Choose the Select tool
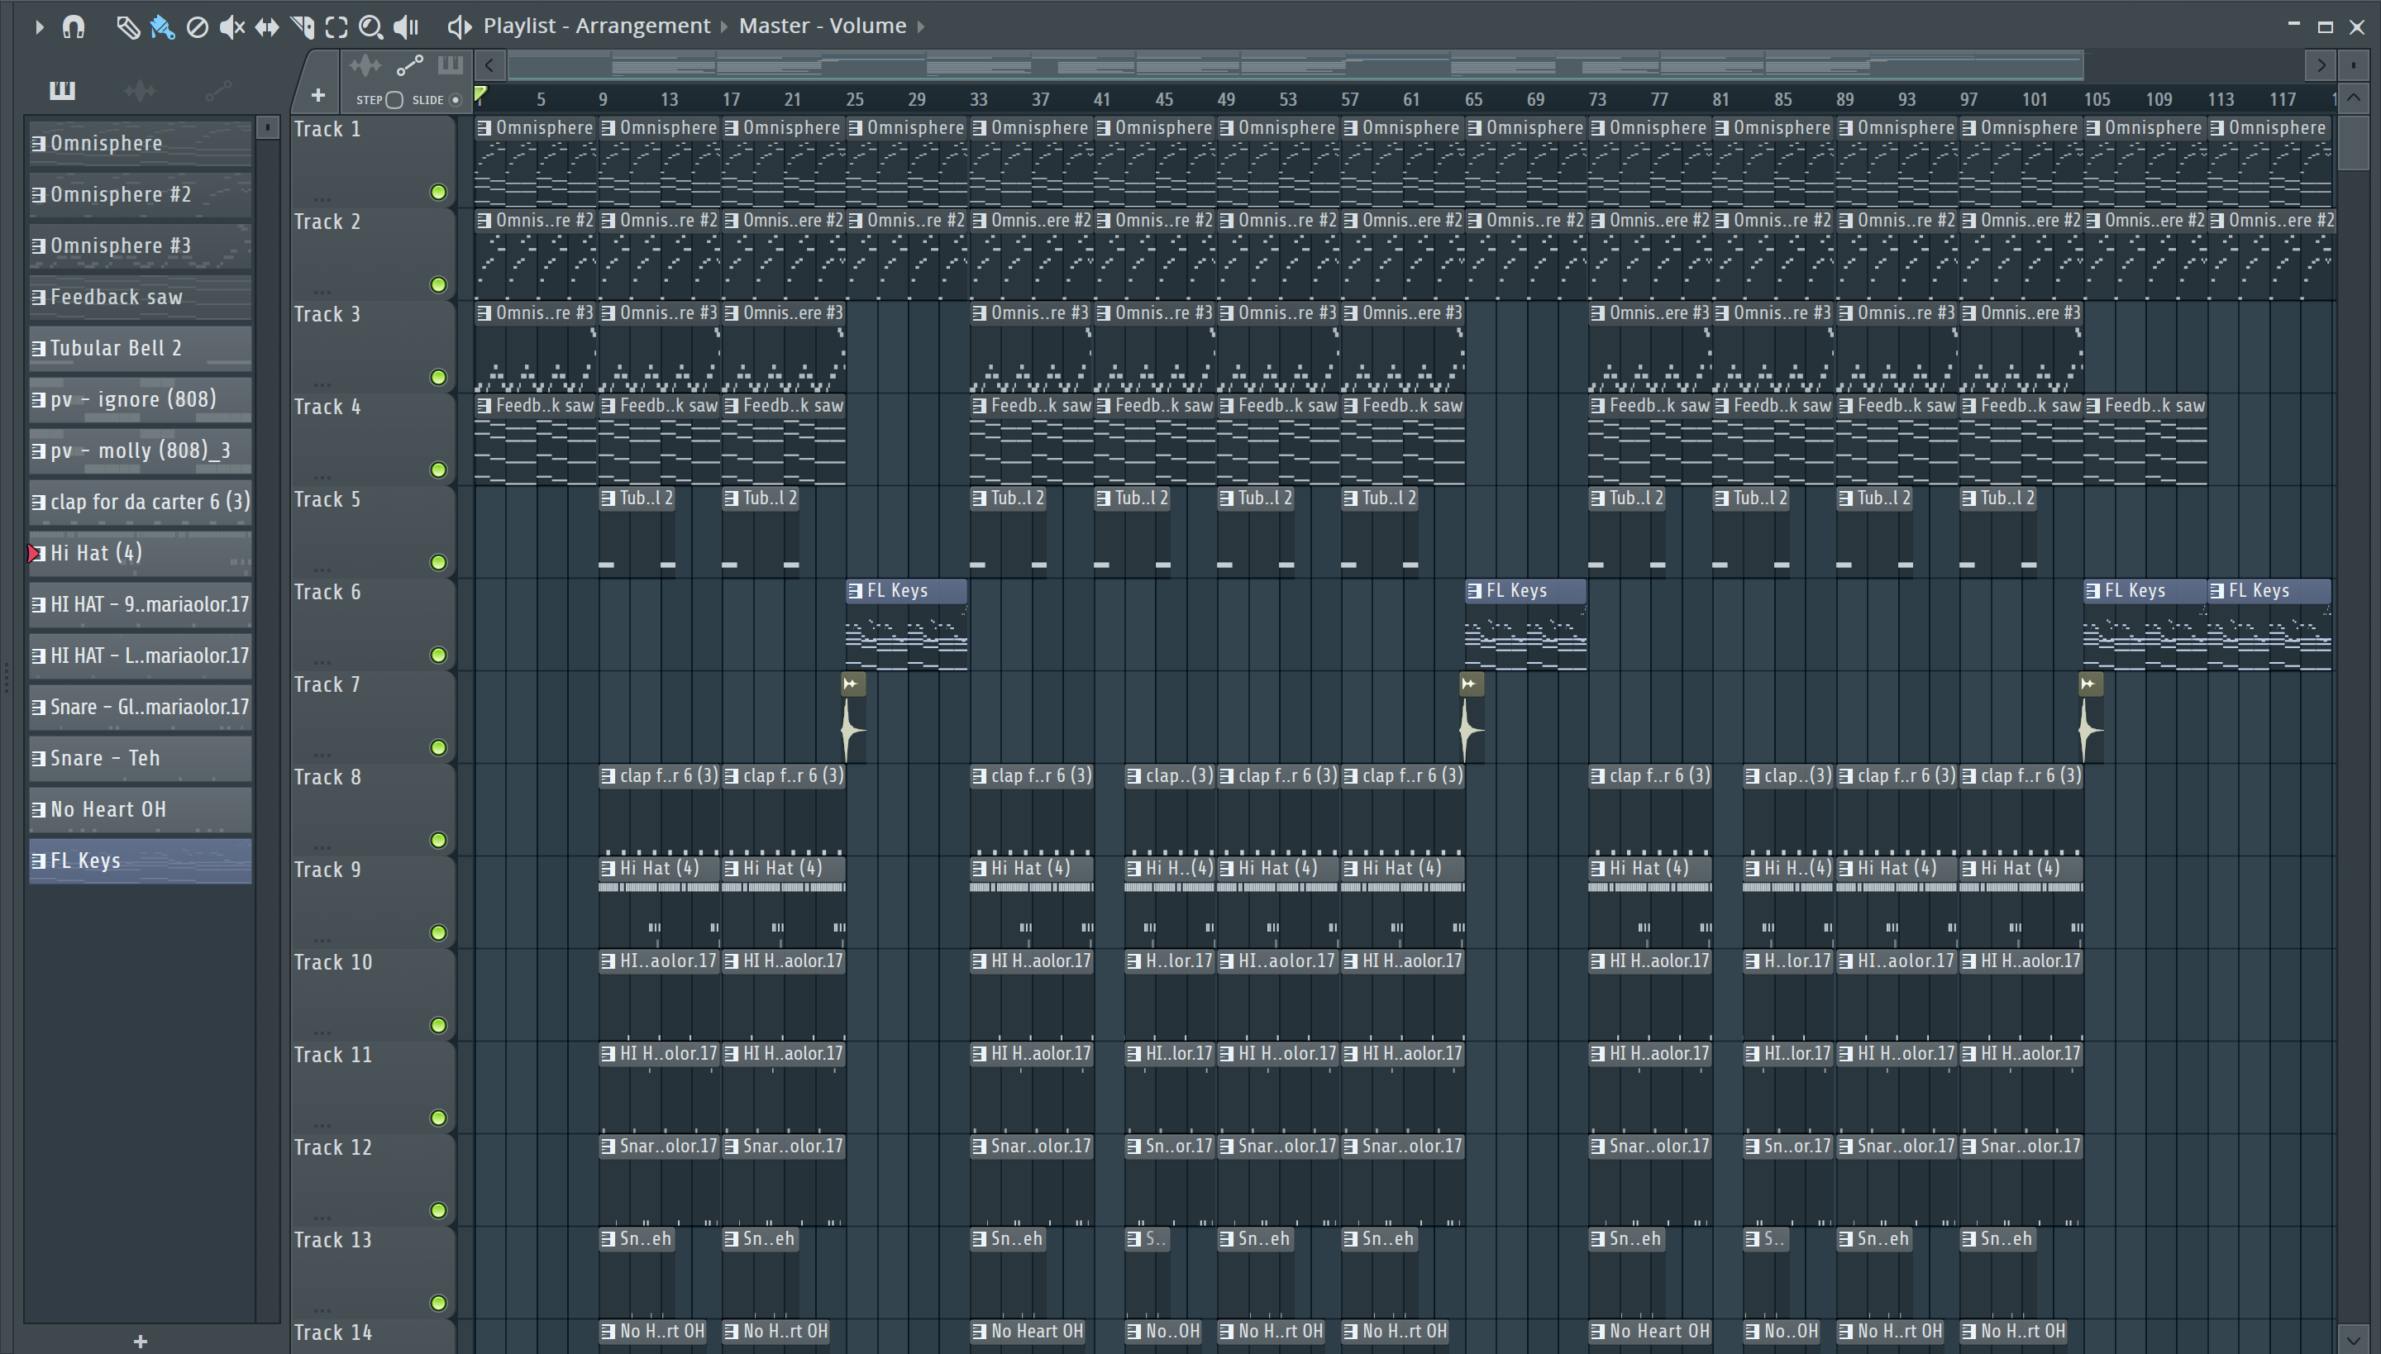 pos(336,27)
